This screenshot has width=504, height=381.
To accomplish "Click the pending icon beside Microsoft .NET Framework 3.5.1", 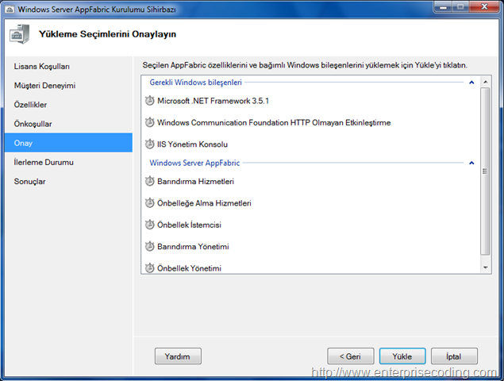I will (x=149, y=101).
